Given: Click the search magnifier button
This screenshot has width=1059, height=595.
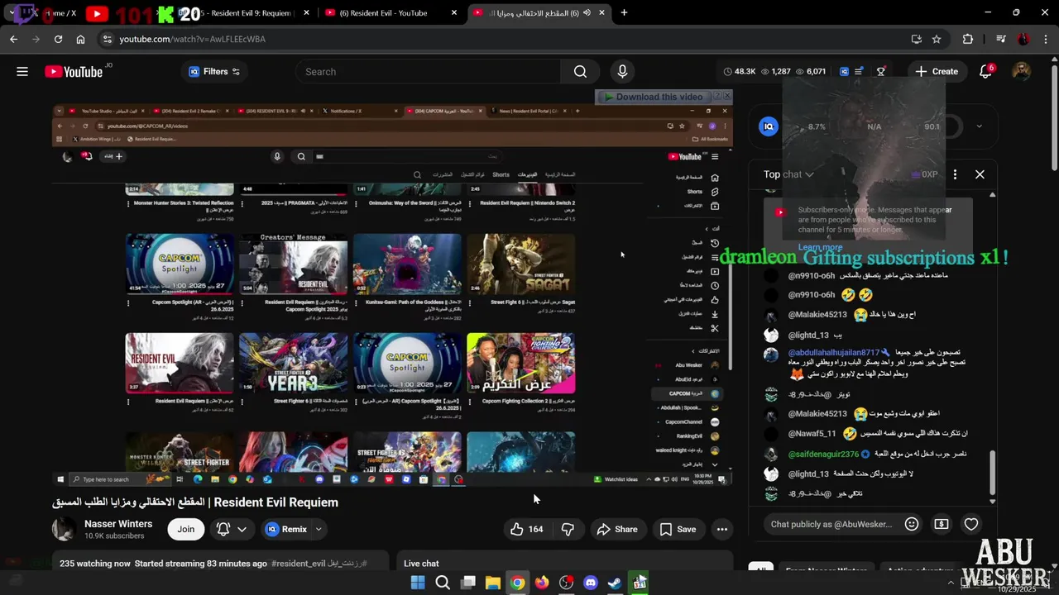Looking at the screenshot, I should tap(580, 72).
